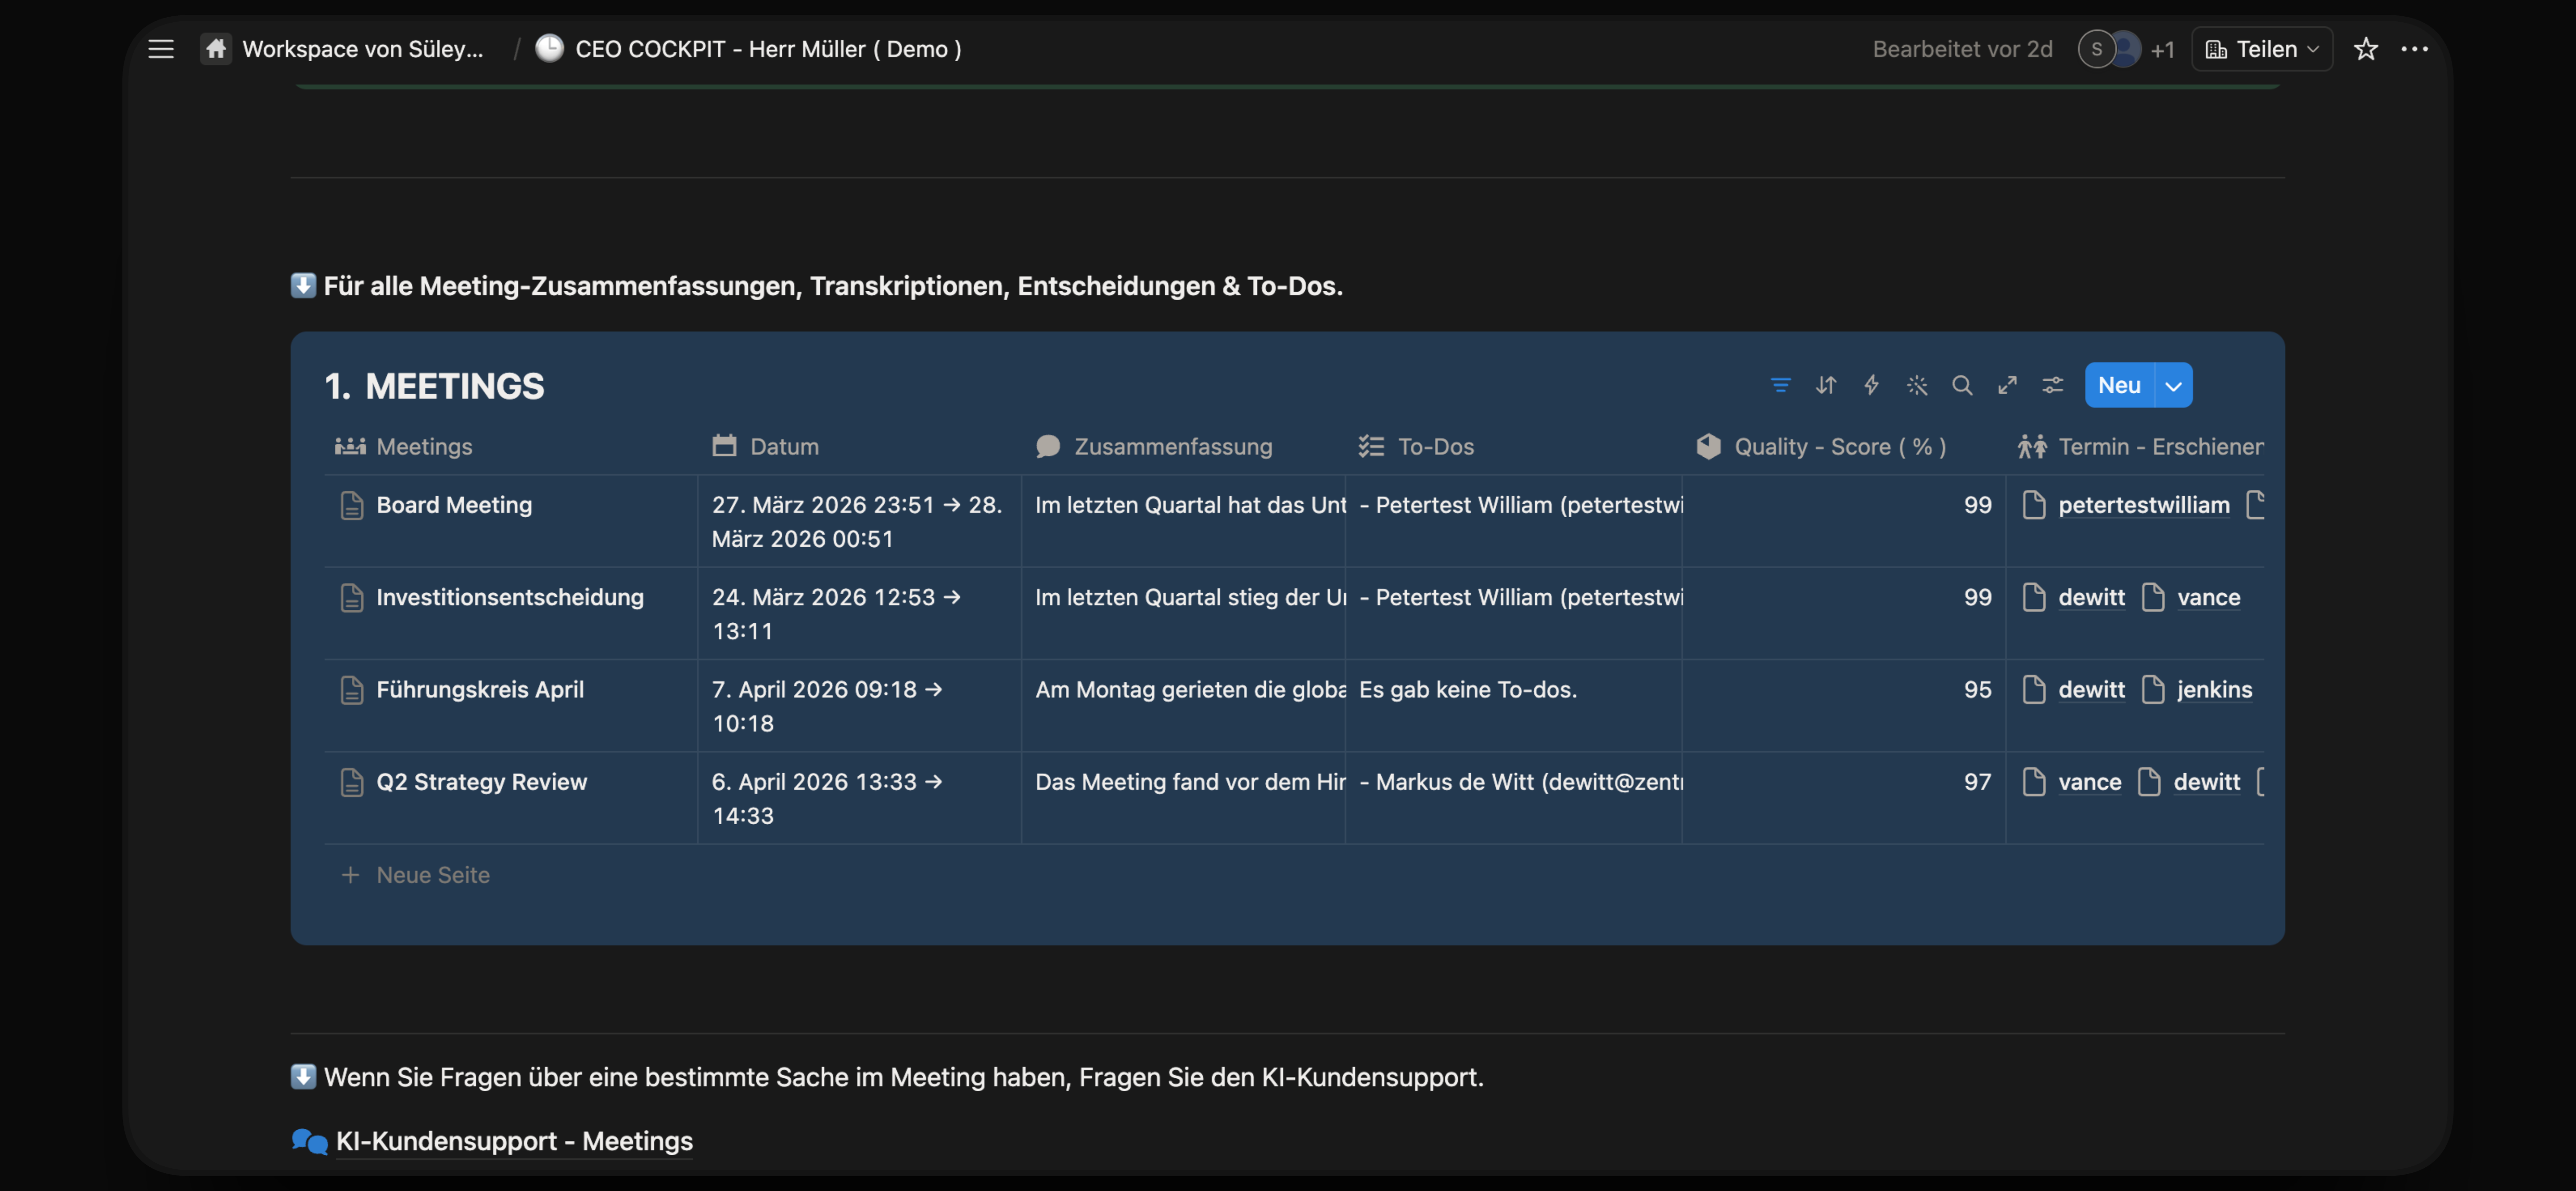The height and width of the screenshot is (1191, 2576).
Task: Open dewitt relation in Q2 Strategy Review row
Action: [x=2206, y=782]
